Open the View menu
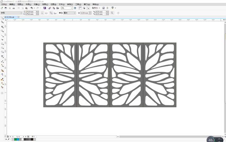Viewport: 226px width, 142px height. tap(20, 4)
